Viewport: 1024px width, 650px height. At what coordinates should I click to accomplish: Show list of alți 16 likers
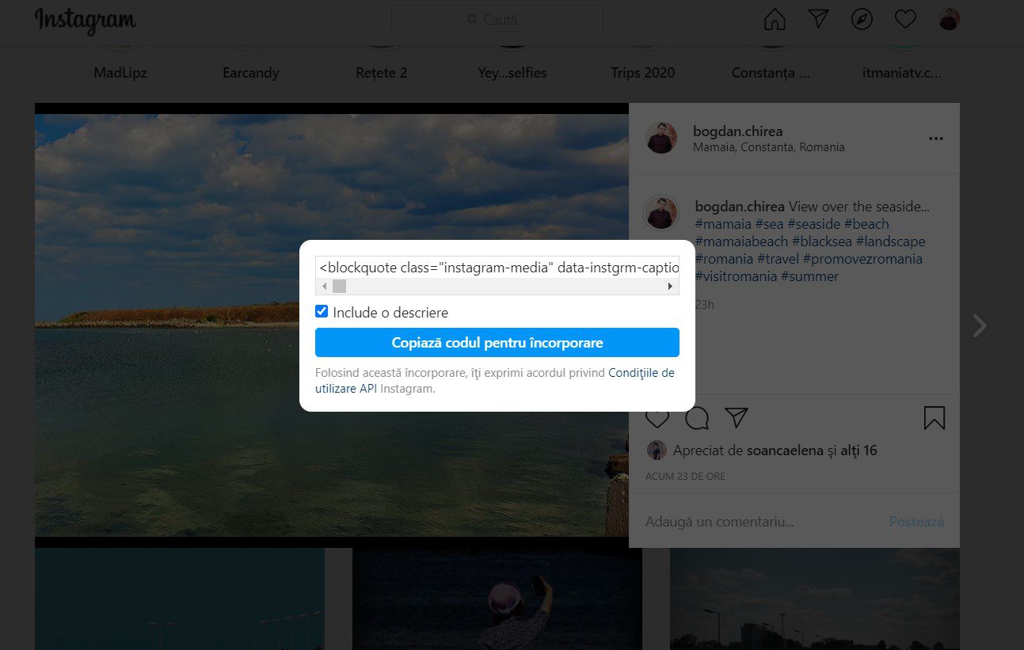859,450
